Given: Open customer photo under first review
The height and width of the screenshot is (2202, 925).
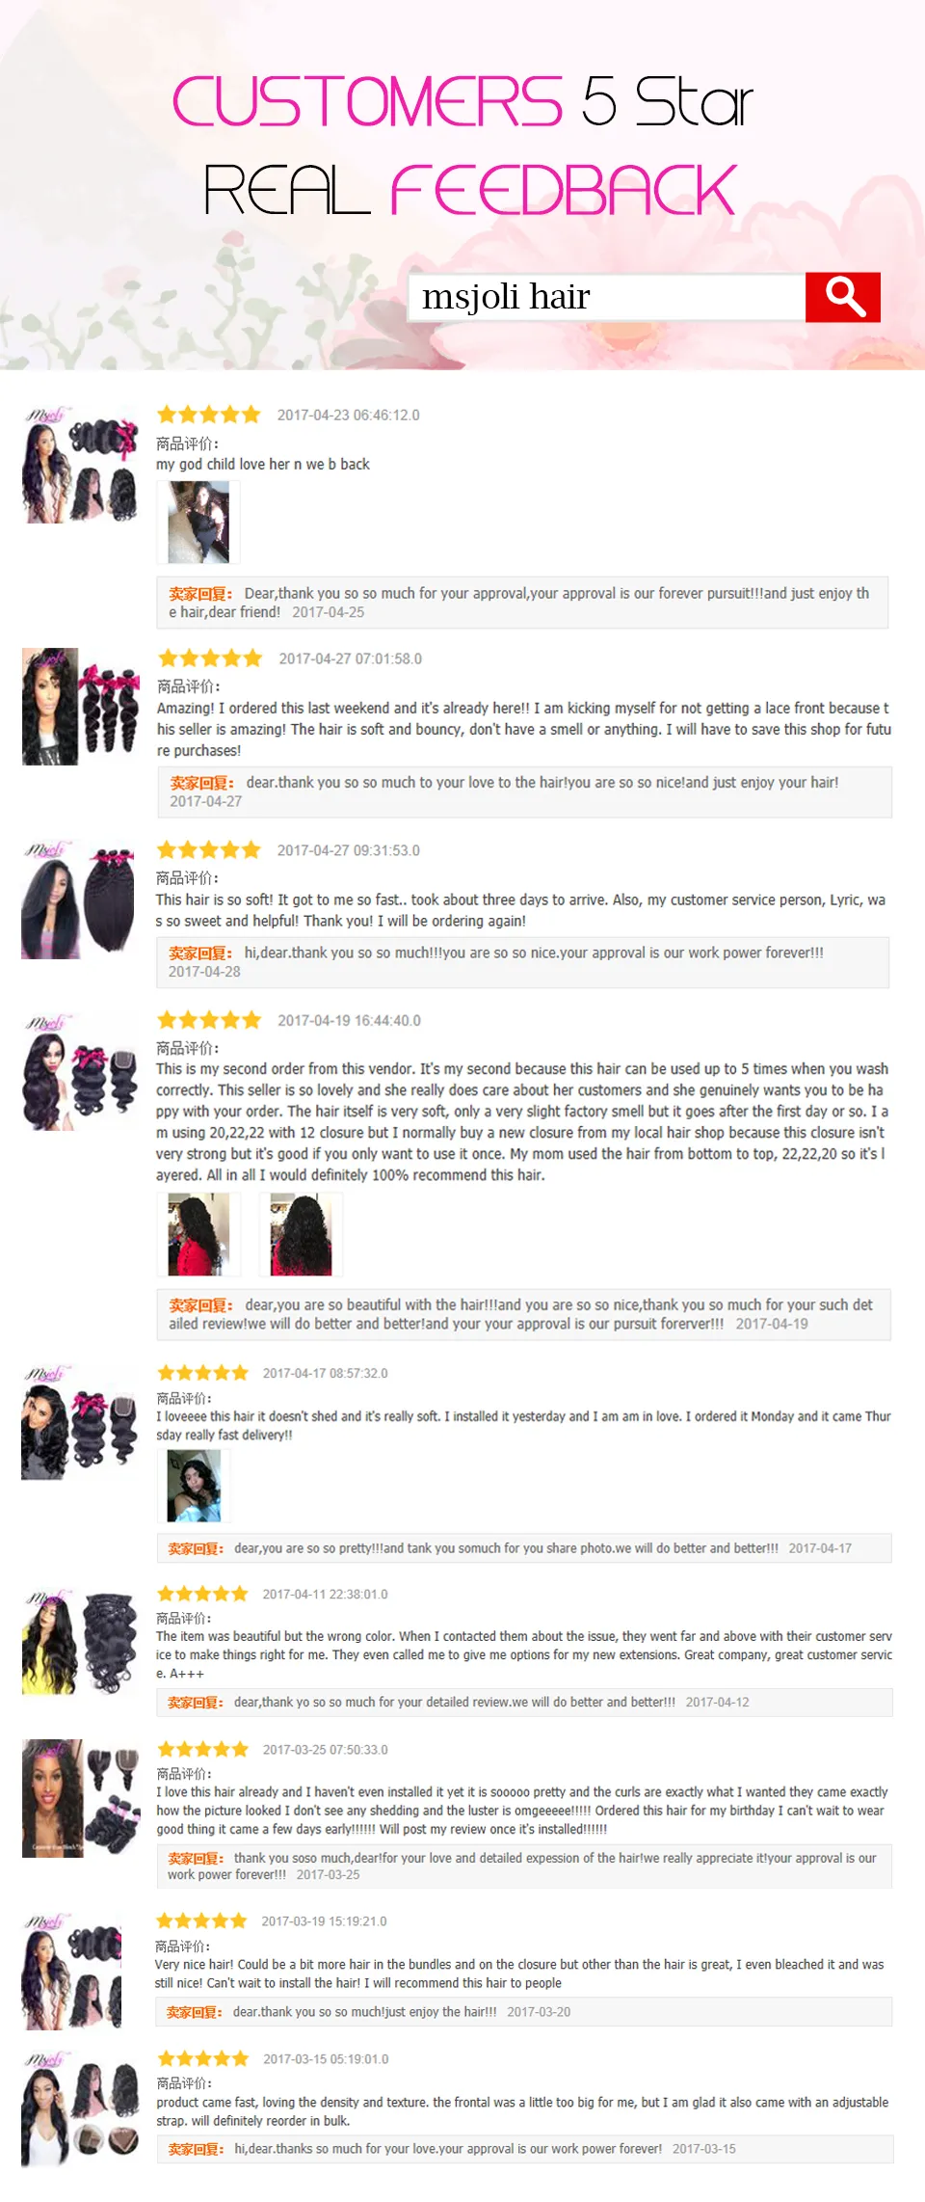Looking at the screenshot, I should coord(198,523).
